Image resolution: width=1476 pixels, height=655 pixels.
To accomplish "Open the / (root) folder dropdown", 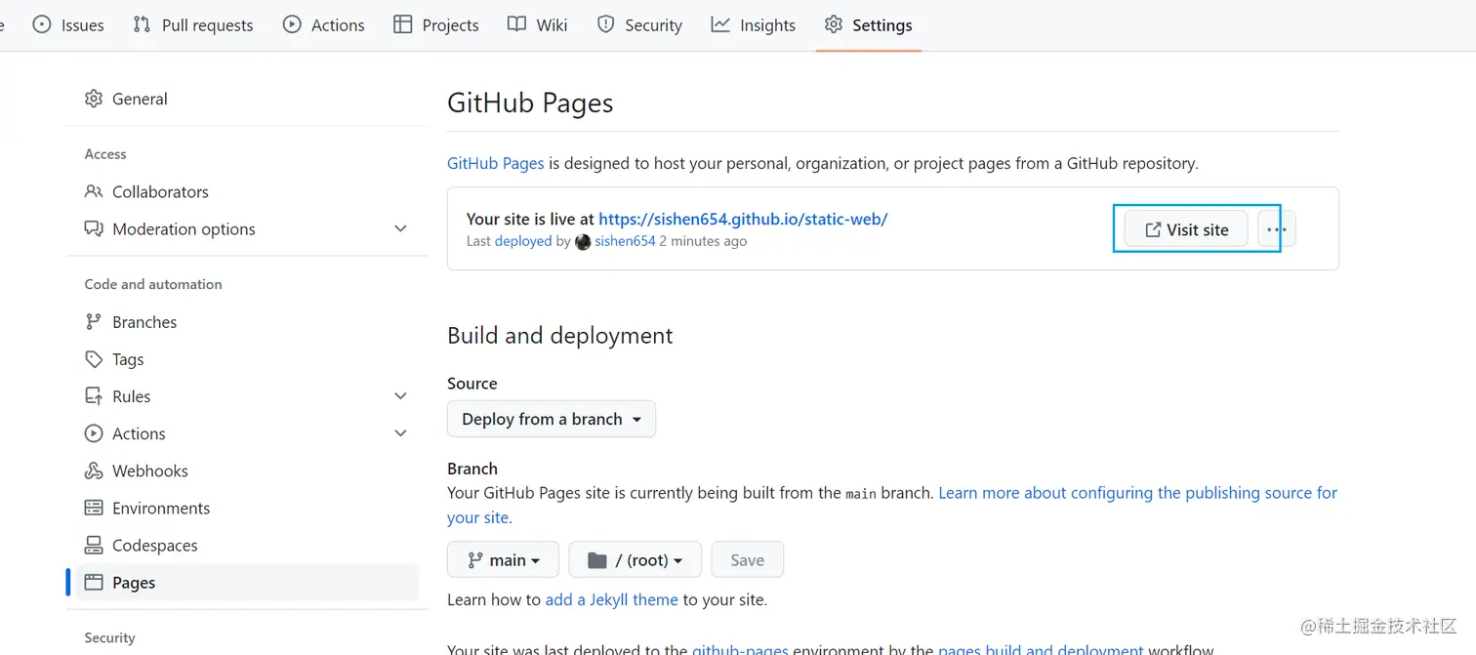I will pyautogui.click(x=635, y=559).
